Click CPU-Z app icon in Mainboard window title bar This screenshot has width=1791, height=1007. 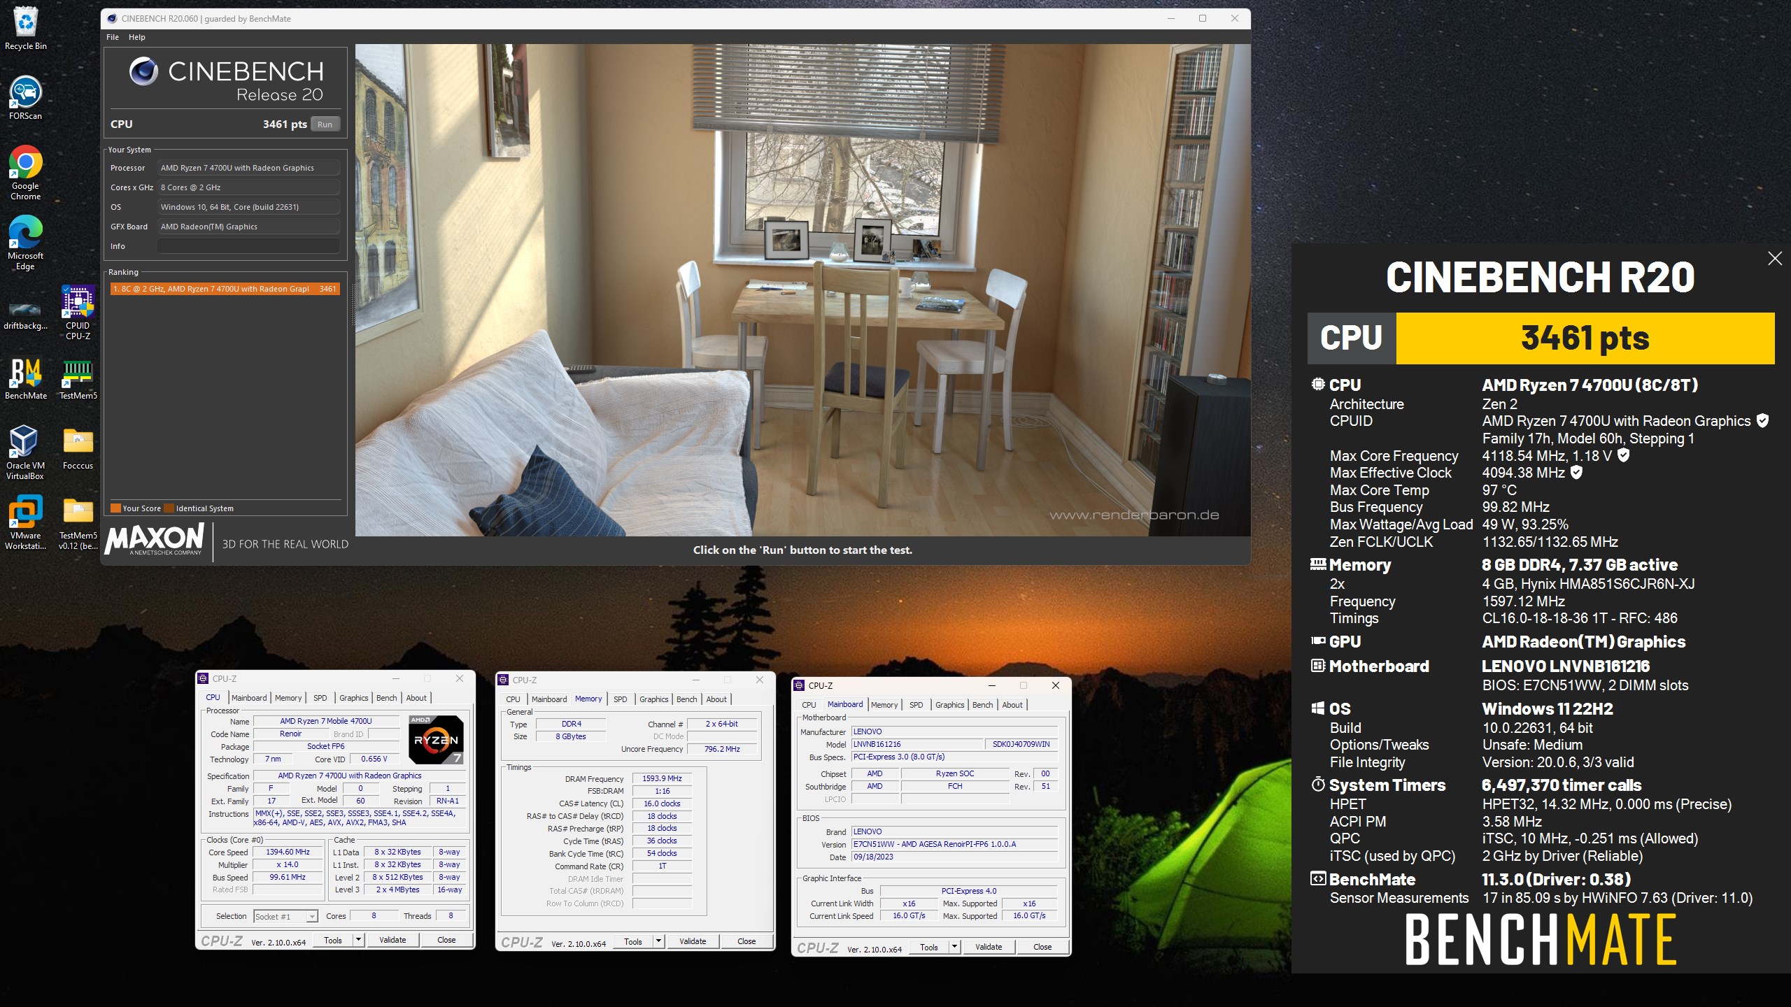[800, 685]
